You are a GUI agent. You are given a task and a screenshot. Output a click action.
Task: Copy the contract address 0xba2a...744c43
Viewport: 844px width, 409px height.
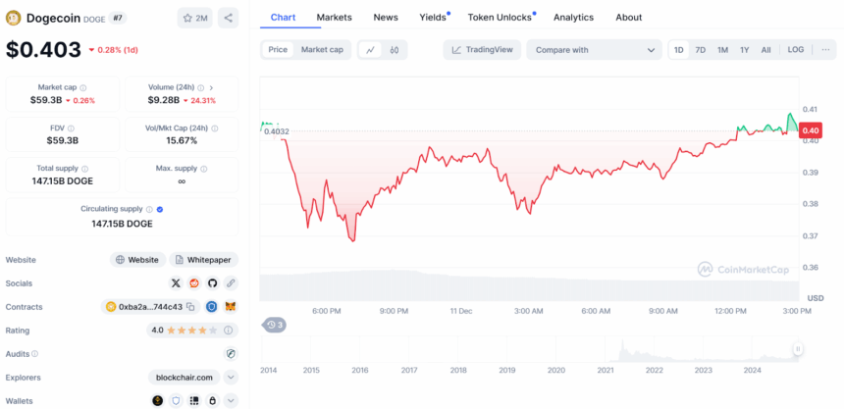[190, 307]
